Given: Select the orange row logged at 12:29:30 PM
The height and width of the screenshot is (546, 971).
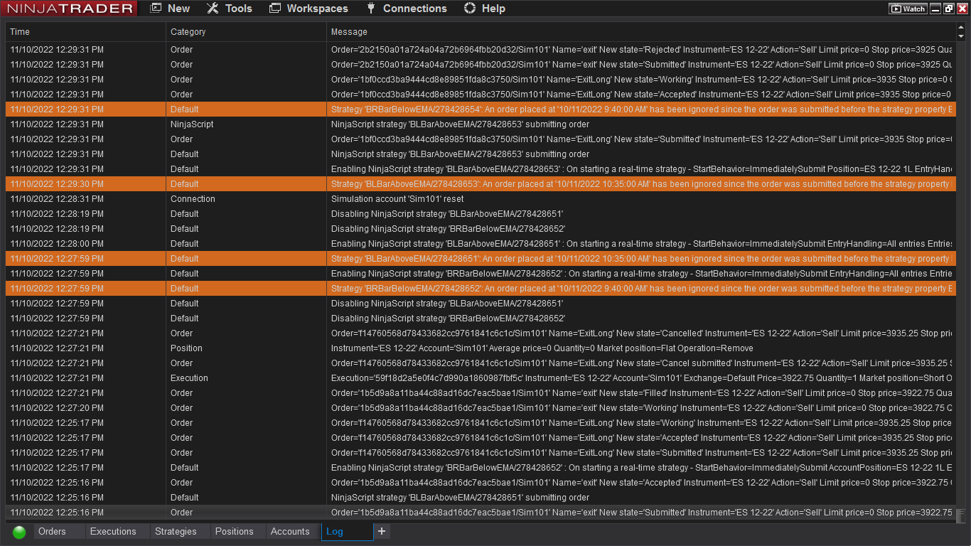Looking at the screenshot, I should point(481,184).
